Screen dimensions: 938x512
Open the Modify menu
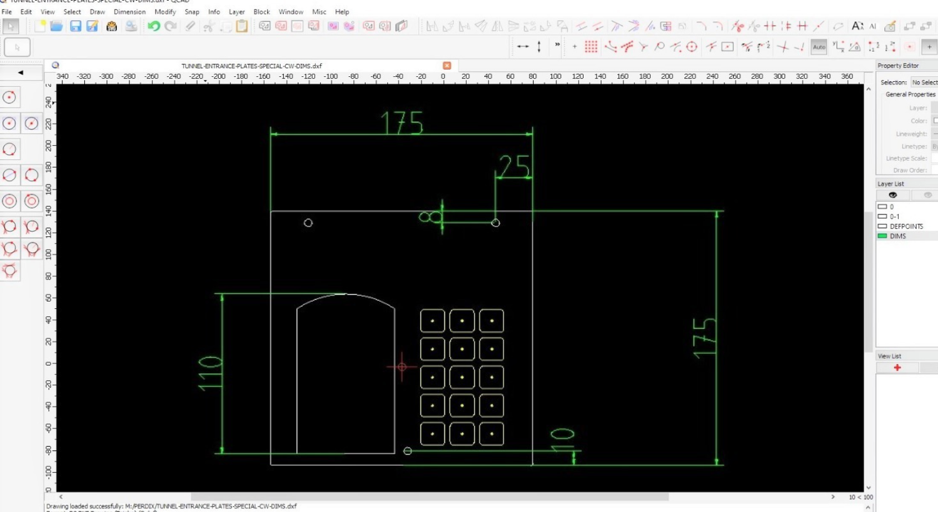(x=165, y=12)
